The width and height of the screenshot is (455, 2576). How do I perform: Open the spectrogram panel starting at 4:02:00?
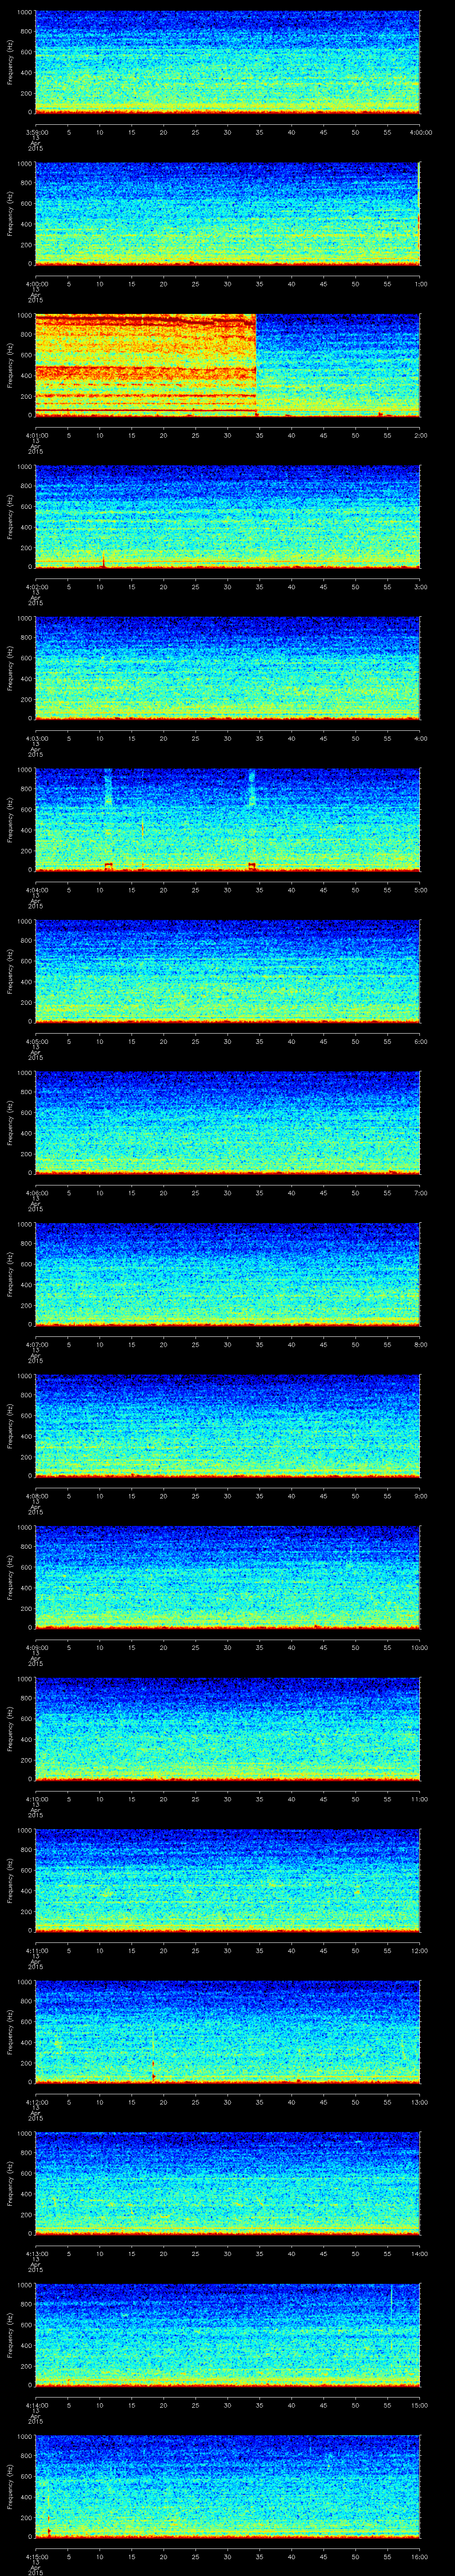227,517
